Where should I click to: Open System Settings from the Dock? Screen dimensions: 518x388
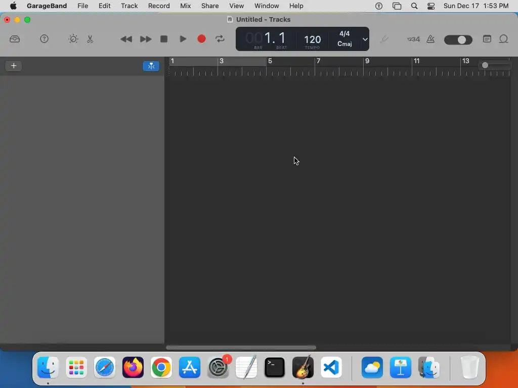click(218, 367)
